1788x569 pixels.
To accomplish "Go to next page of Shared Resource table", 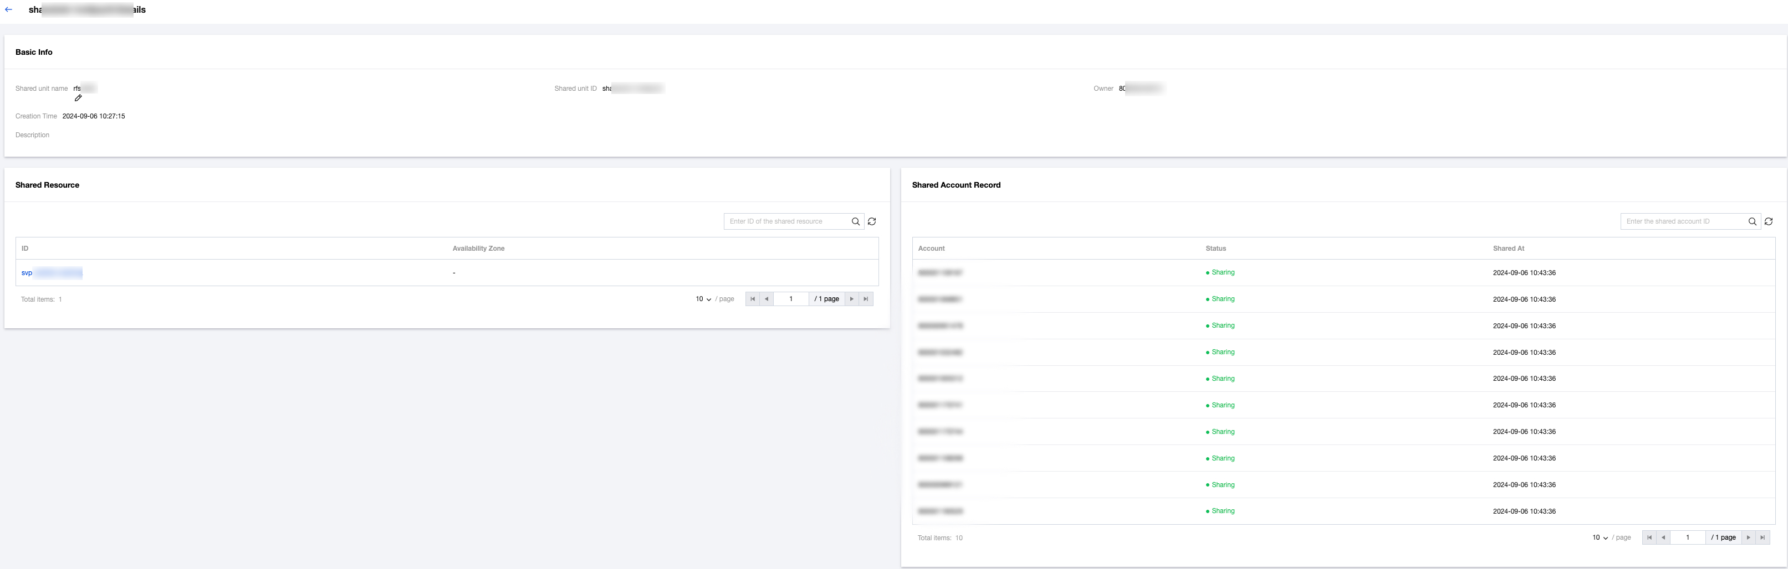I will point(852,299).
